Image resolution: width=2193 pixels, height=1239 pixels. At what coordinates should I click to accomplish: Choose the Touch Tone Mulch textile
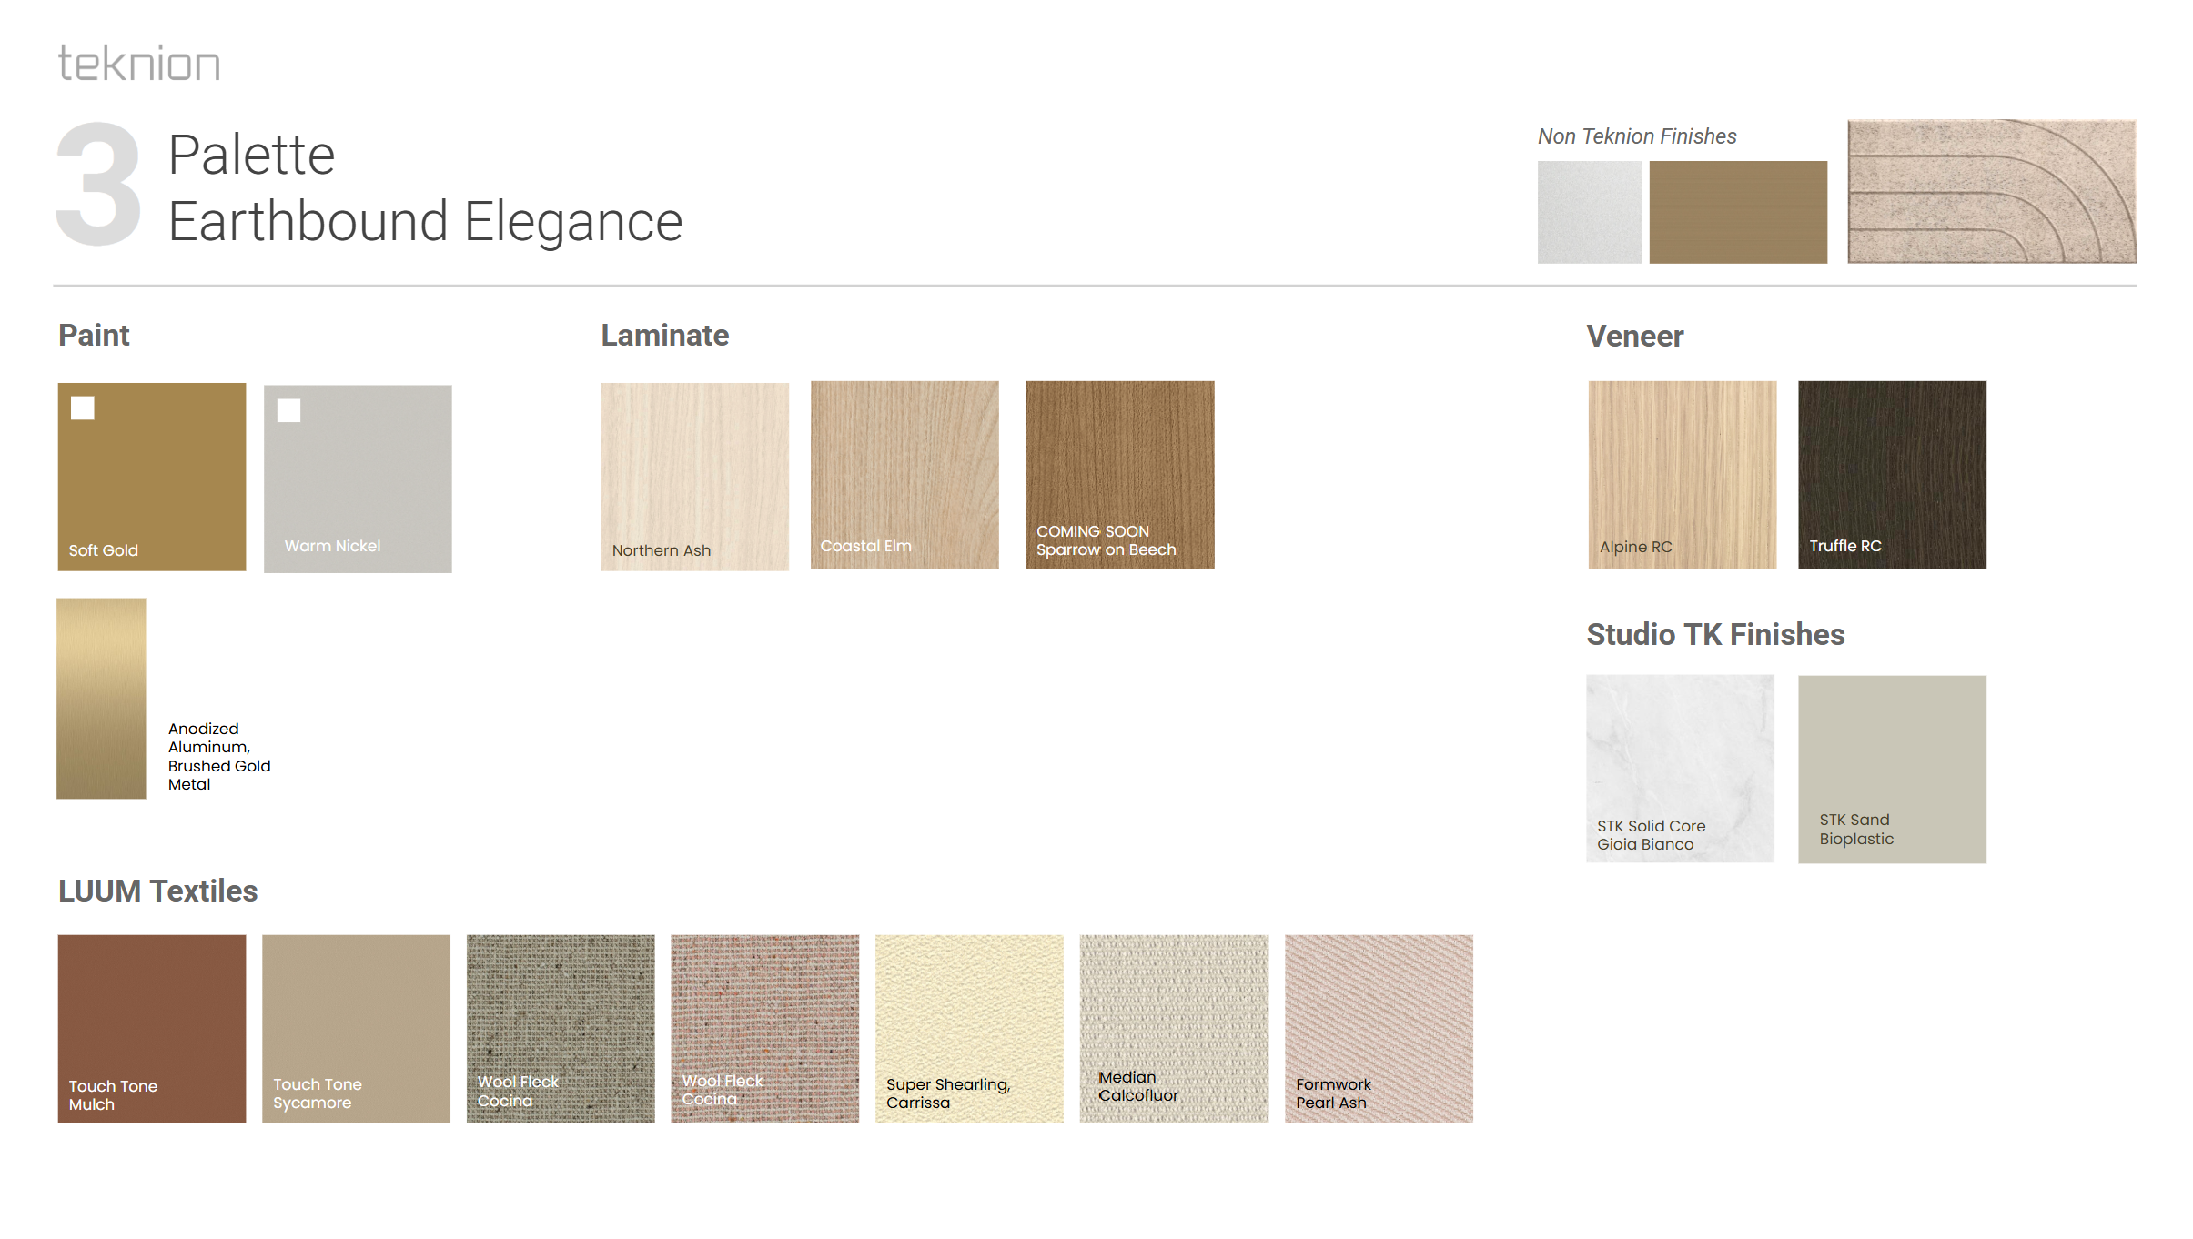(152, 1029)
